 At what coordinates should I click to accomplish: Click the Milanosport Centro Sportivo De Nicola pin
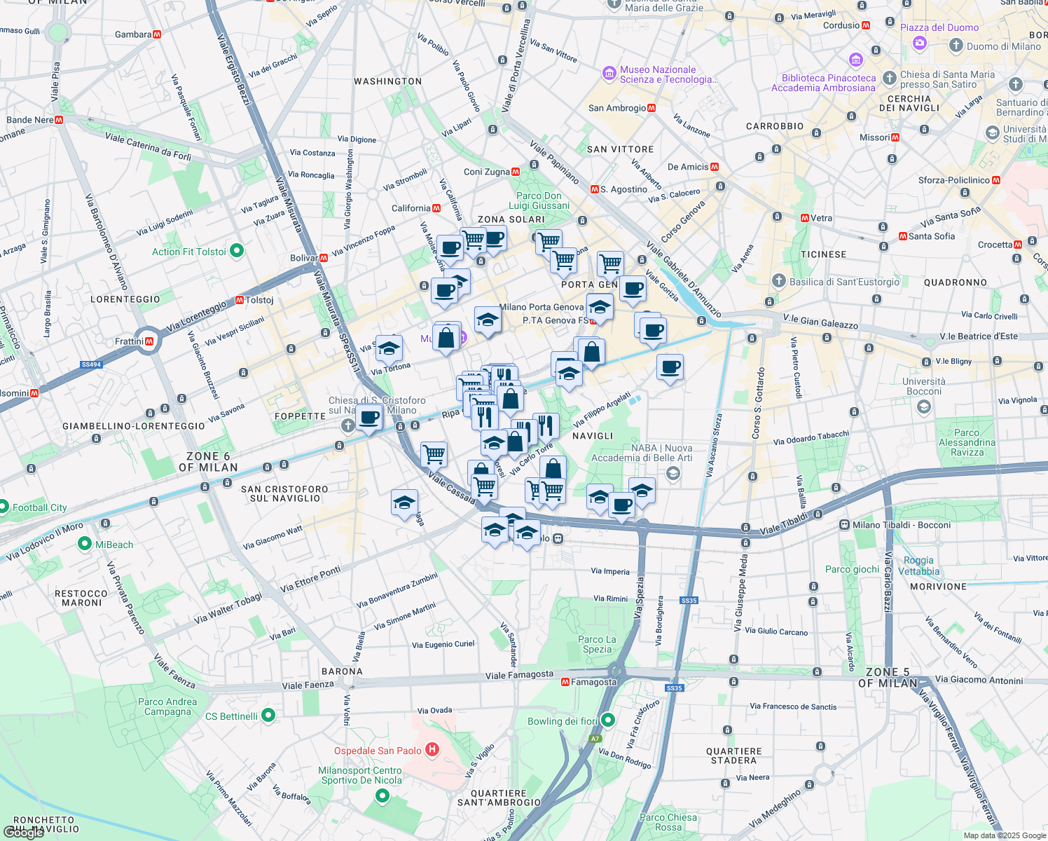pyautogui.click(x=382, y=795)
